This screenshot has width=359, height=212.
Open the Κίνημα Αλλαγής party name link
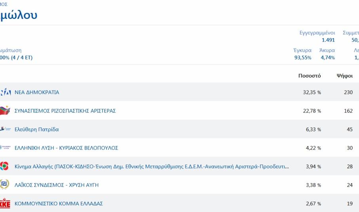pyautogui.click(x=151, y=167)
